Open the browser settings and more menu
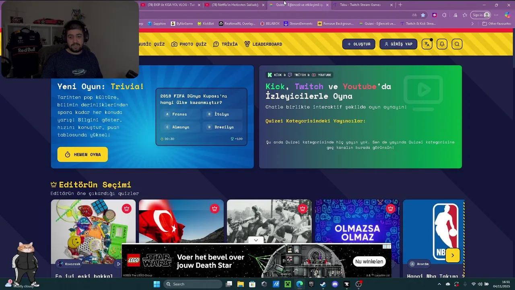The width and height of the screenshot is (515, 290). [496, 15]
